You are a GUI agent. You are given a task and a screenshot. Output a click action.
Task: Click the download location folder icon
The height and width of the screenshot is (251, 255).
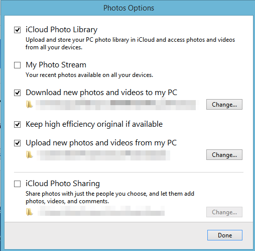tap(29, 104)
